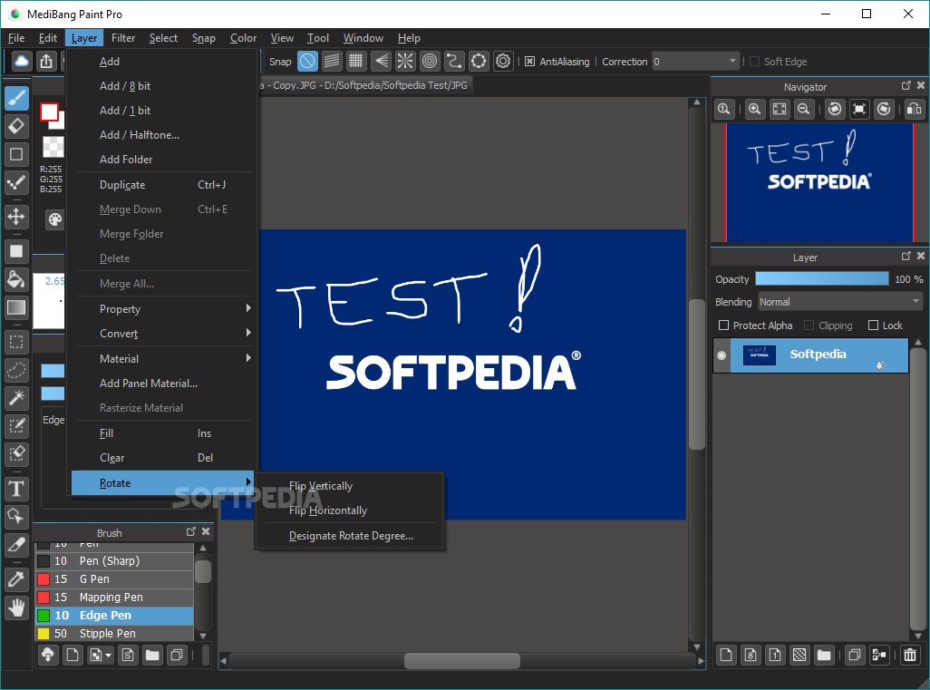Adjust layer Opacity slider
The image size is (930, 690).
[822, 279]
